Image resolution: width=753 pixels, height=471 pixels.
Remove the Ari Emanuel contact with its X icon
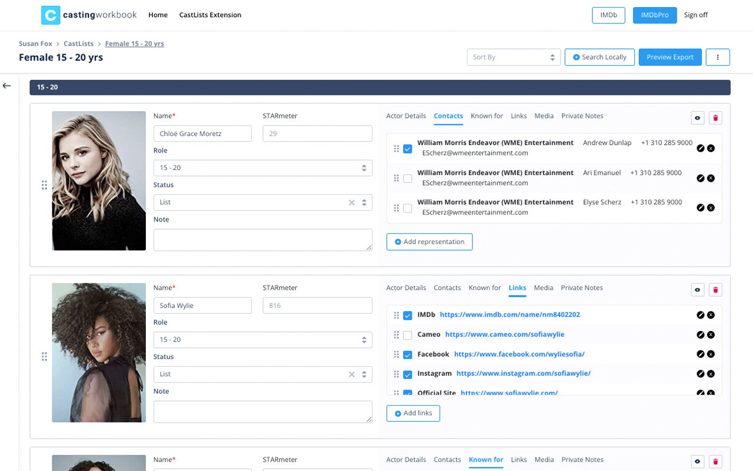(711, 178)
